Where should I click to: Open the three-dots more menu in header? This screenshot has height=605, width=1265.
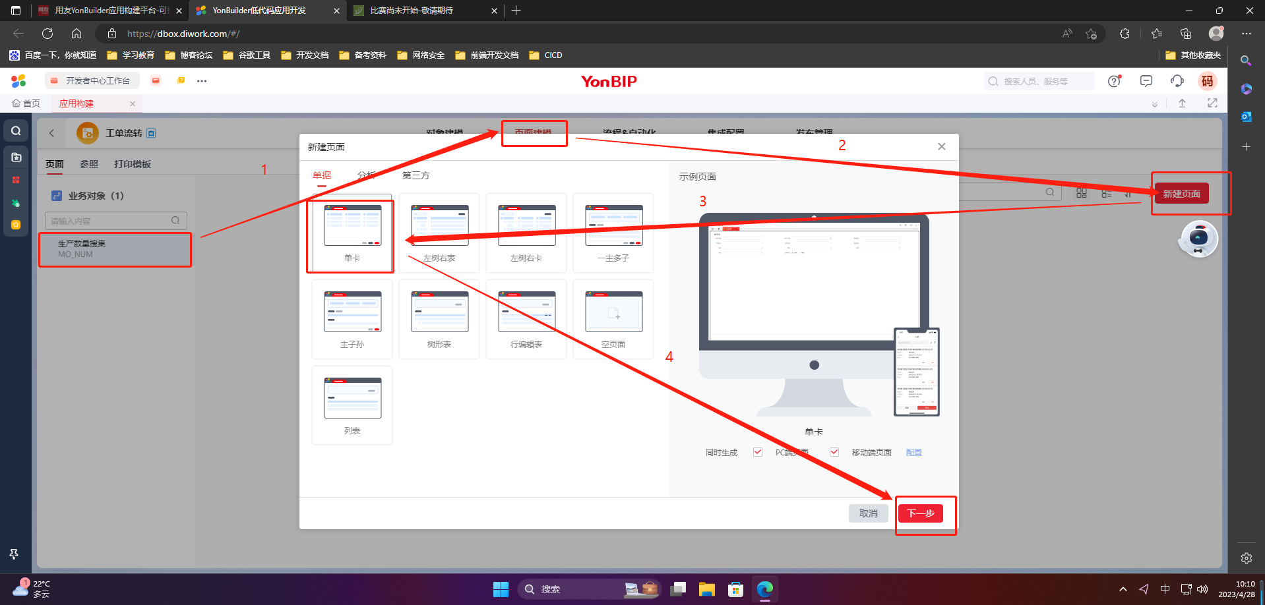click(x=202, y=81)
